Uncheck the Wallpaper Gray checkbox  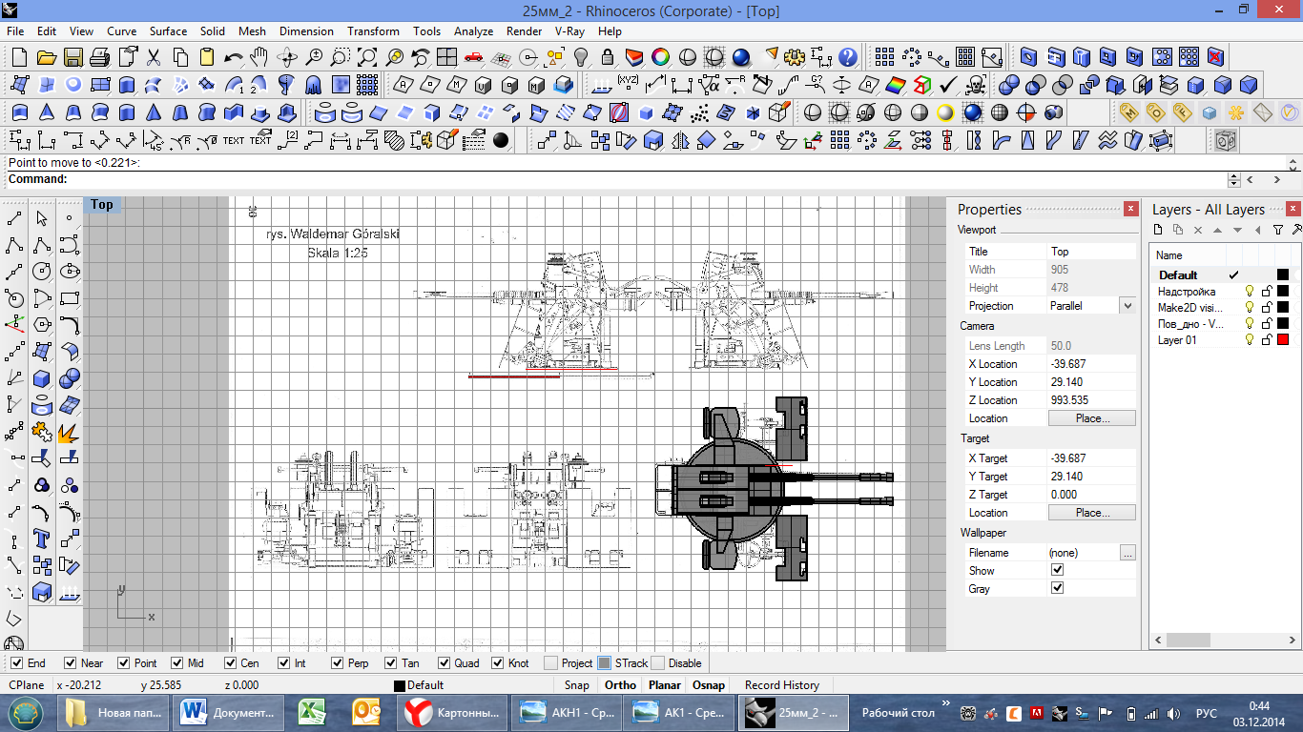click(1057, 588)
